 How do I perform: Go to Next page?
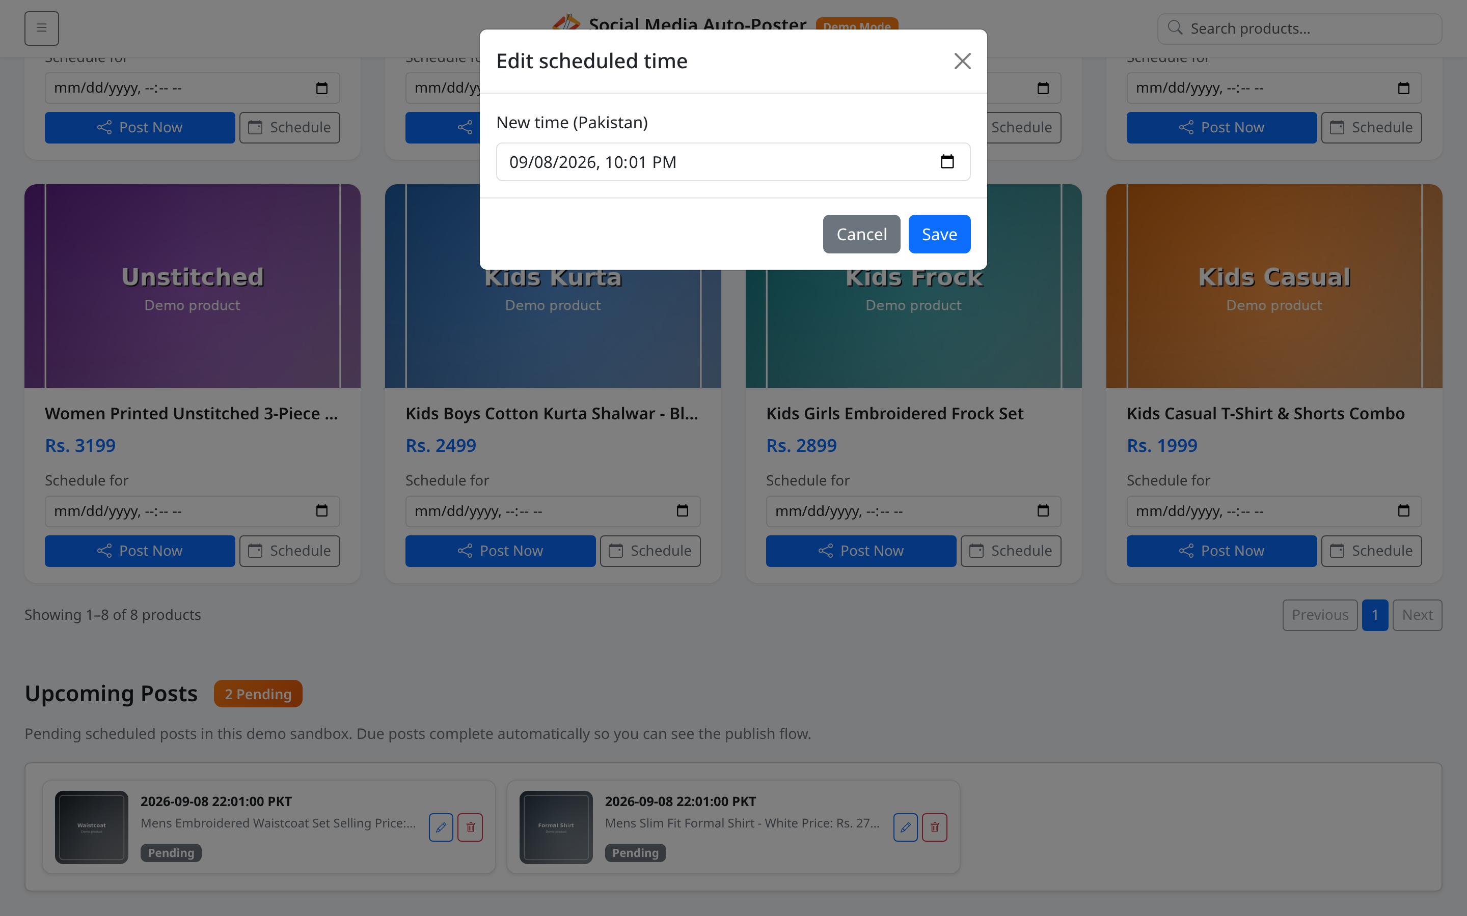click(x=1417, y=615)
